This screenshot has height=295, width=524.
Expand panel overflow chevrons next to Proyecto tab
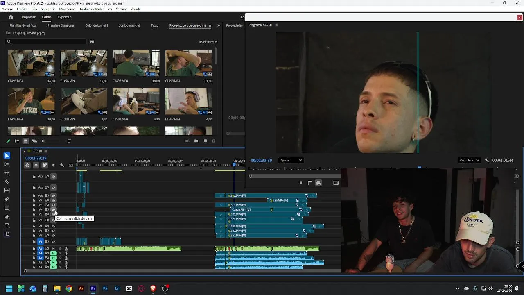[219, 25]
